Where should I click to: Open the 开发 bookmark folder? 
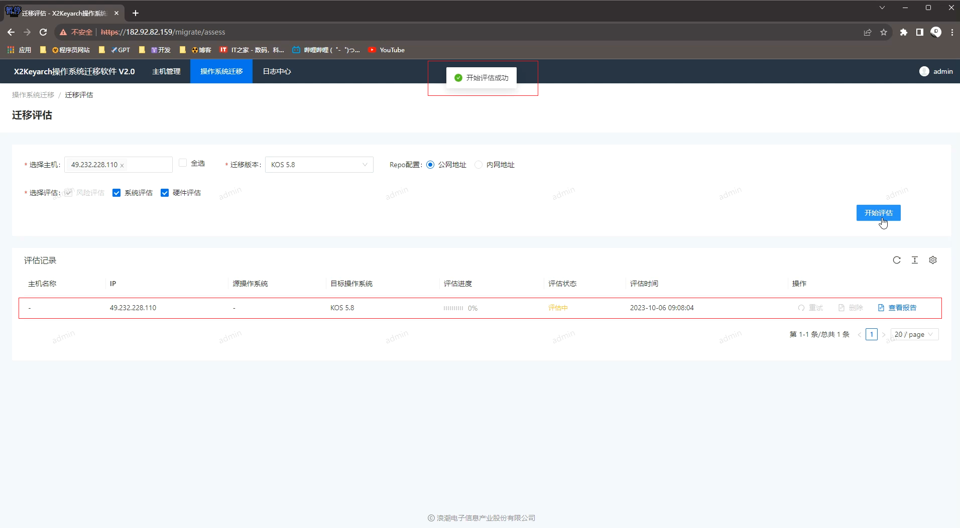pyautogui.click(x=155, y=50)
